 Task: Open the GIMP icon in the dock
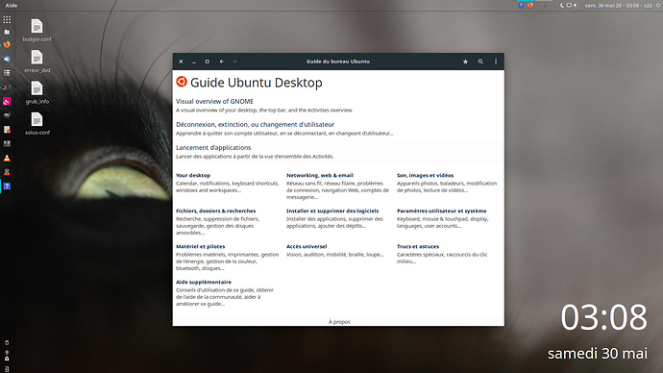click(7, 115)
